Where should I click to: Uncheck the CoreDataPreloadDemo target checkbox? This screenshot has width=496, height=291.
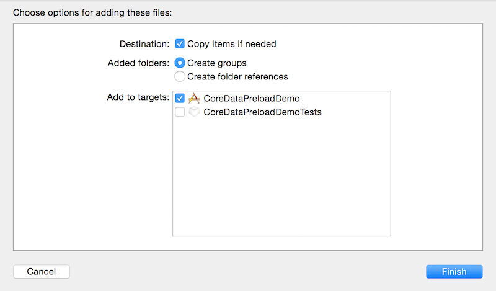tap(180, 98)
